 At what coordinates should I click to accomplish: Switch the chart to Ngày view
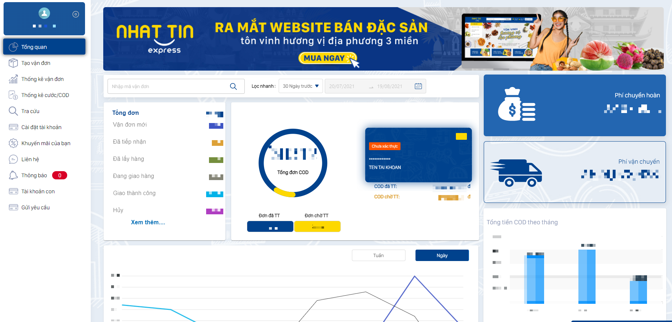point(442,255)
